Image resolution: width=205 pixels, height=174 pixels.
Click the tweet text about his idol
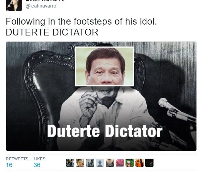coord(81,21)
